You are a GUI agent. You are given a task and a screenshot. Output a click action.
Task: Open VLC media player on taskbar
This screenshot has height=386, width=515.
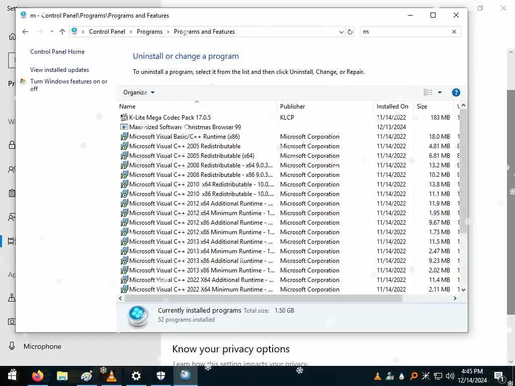pos(111,376)
